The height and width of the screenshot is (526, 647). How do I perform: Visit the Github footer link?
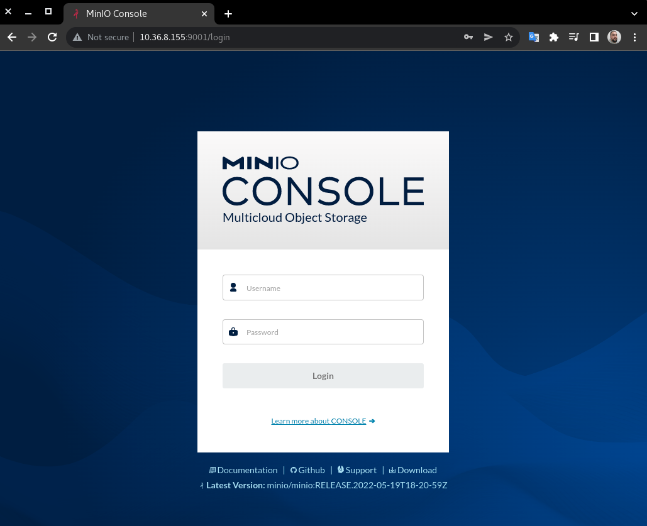click(x=311, y=470)
